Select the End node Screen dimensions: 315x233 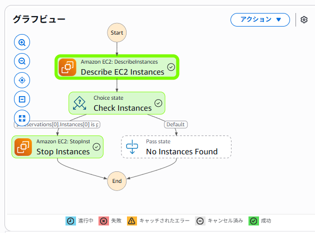116,181
